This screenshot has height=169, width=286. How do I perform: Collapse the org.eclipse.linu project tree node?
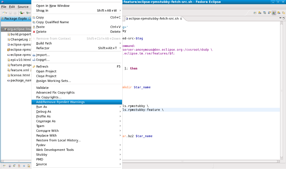click(x=2, y=29)
